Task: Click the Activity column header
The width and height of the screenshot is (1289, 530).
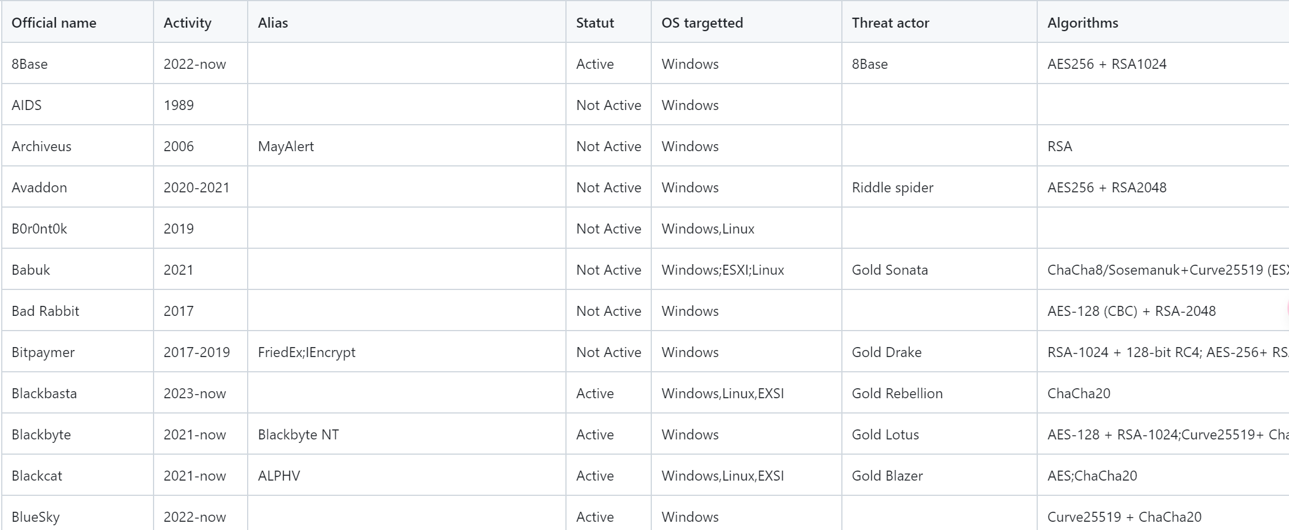Action: coord(187,23)
